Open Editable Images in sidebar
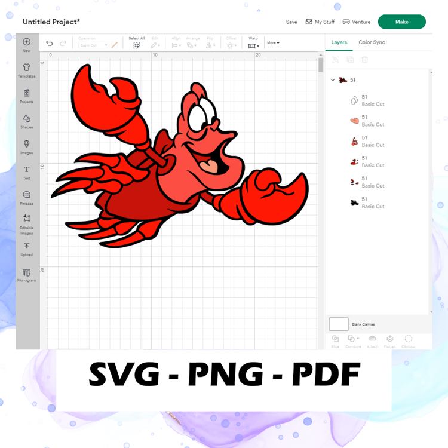 click(26, 224)
